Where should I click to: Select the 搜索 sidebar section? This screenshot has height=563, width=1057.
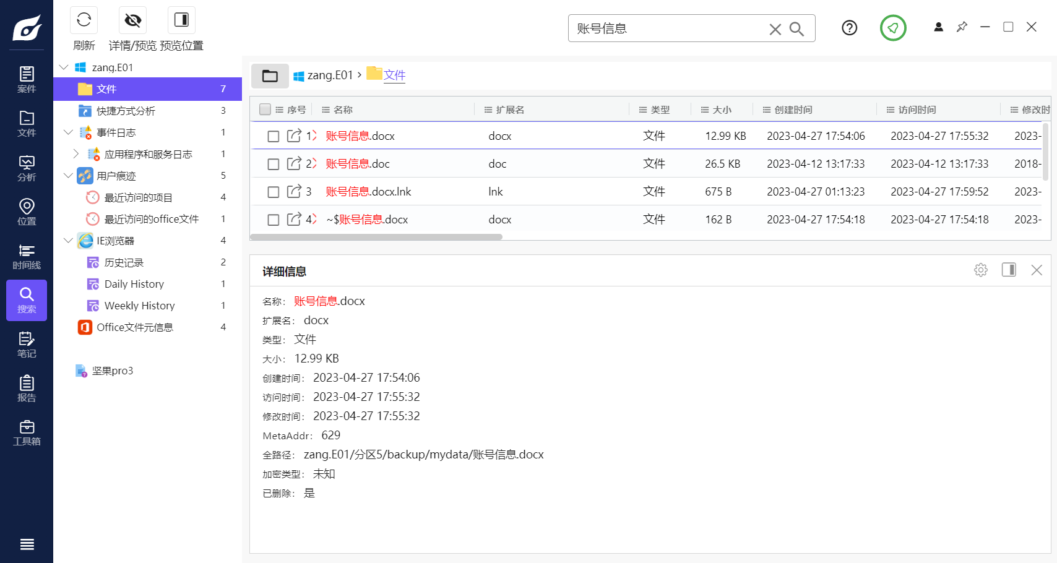27,300
